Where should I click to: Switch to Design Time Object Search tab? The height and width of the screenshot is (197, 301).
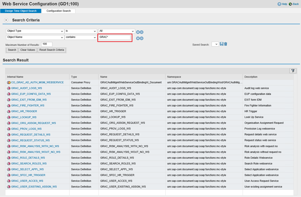click(21, 11)
